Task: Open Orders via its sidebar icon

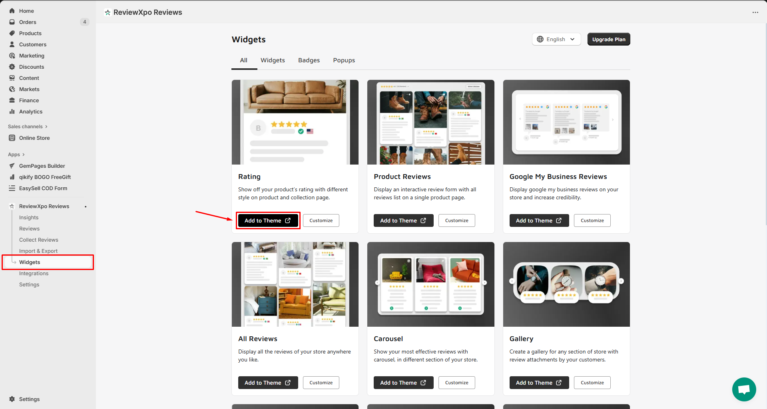Action: pyautogui.click(x=12, y=22)
